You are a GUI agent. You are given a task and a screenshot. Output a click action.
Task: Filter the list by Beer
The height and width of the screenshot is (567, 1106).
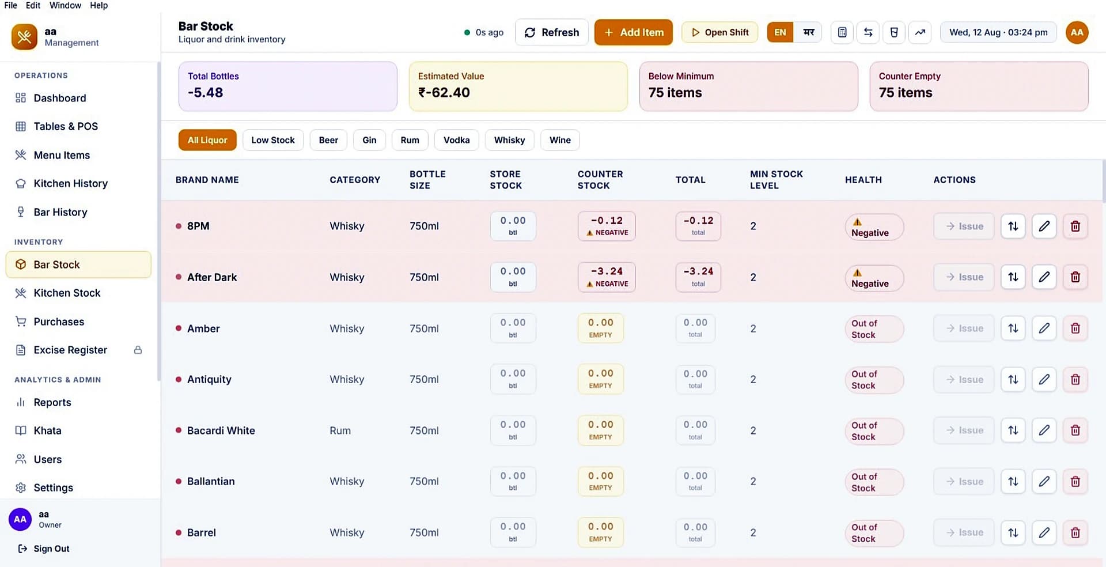point(328,140)
